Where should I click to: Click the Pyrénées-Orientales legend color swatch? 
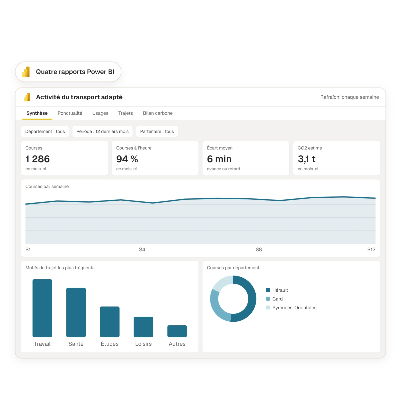click(x=268, y=307)
